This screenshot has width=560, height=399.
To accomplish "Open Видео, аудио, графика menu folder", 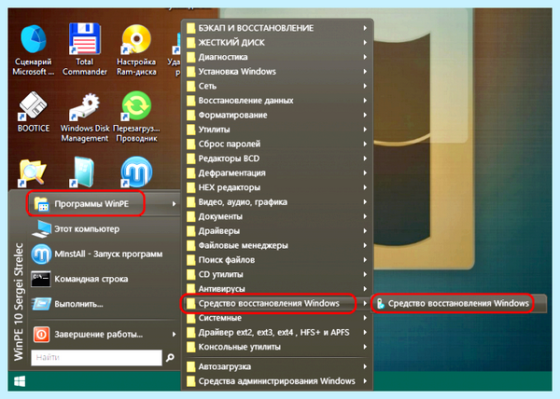I will tap(277, 201).
